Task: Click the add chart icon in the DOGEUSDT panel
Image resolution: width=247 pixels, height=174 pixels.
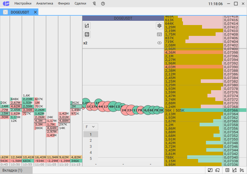Action: (x=87, y=26)
